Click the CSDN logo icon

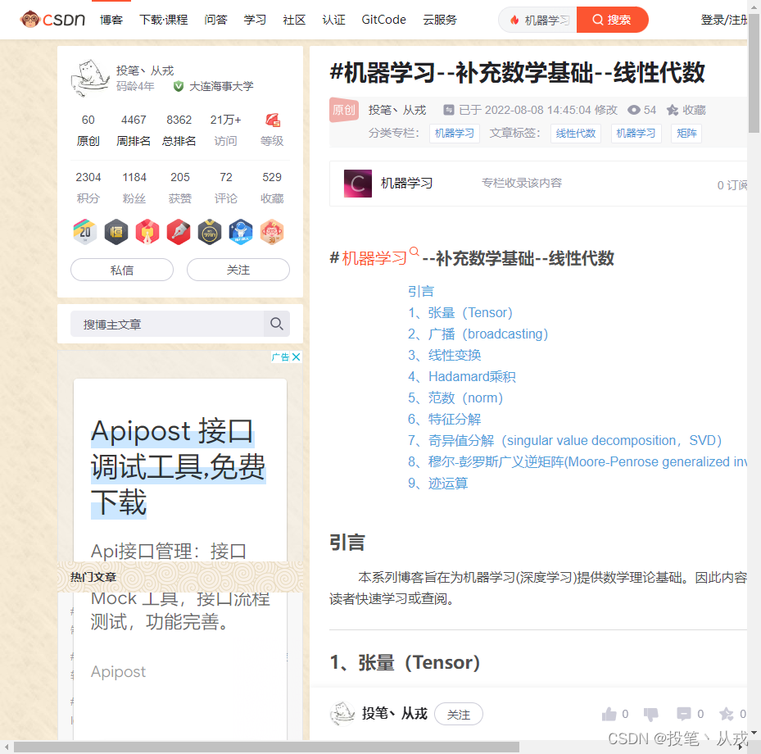30,19
